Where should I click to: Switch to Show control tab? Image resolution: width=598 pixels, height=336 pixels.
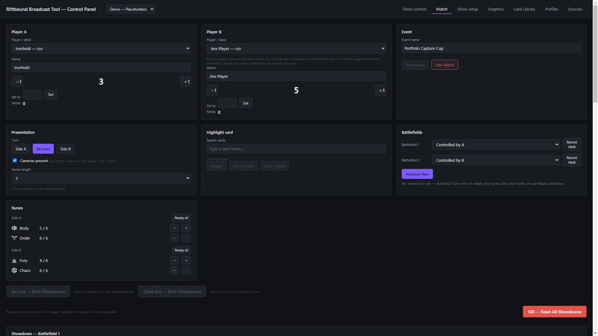tap(414, 9)
